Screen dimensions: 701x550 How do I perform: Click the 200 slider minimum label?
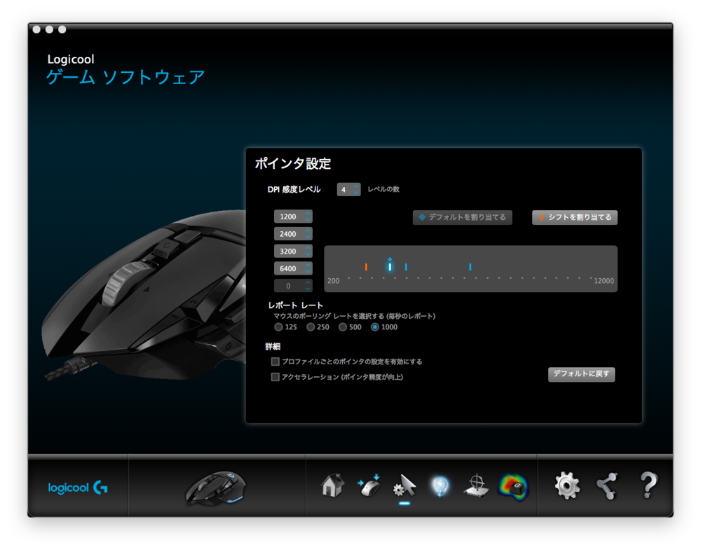pyautogui.click(x=334, y=281)
